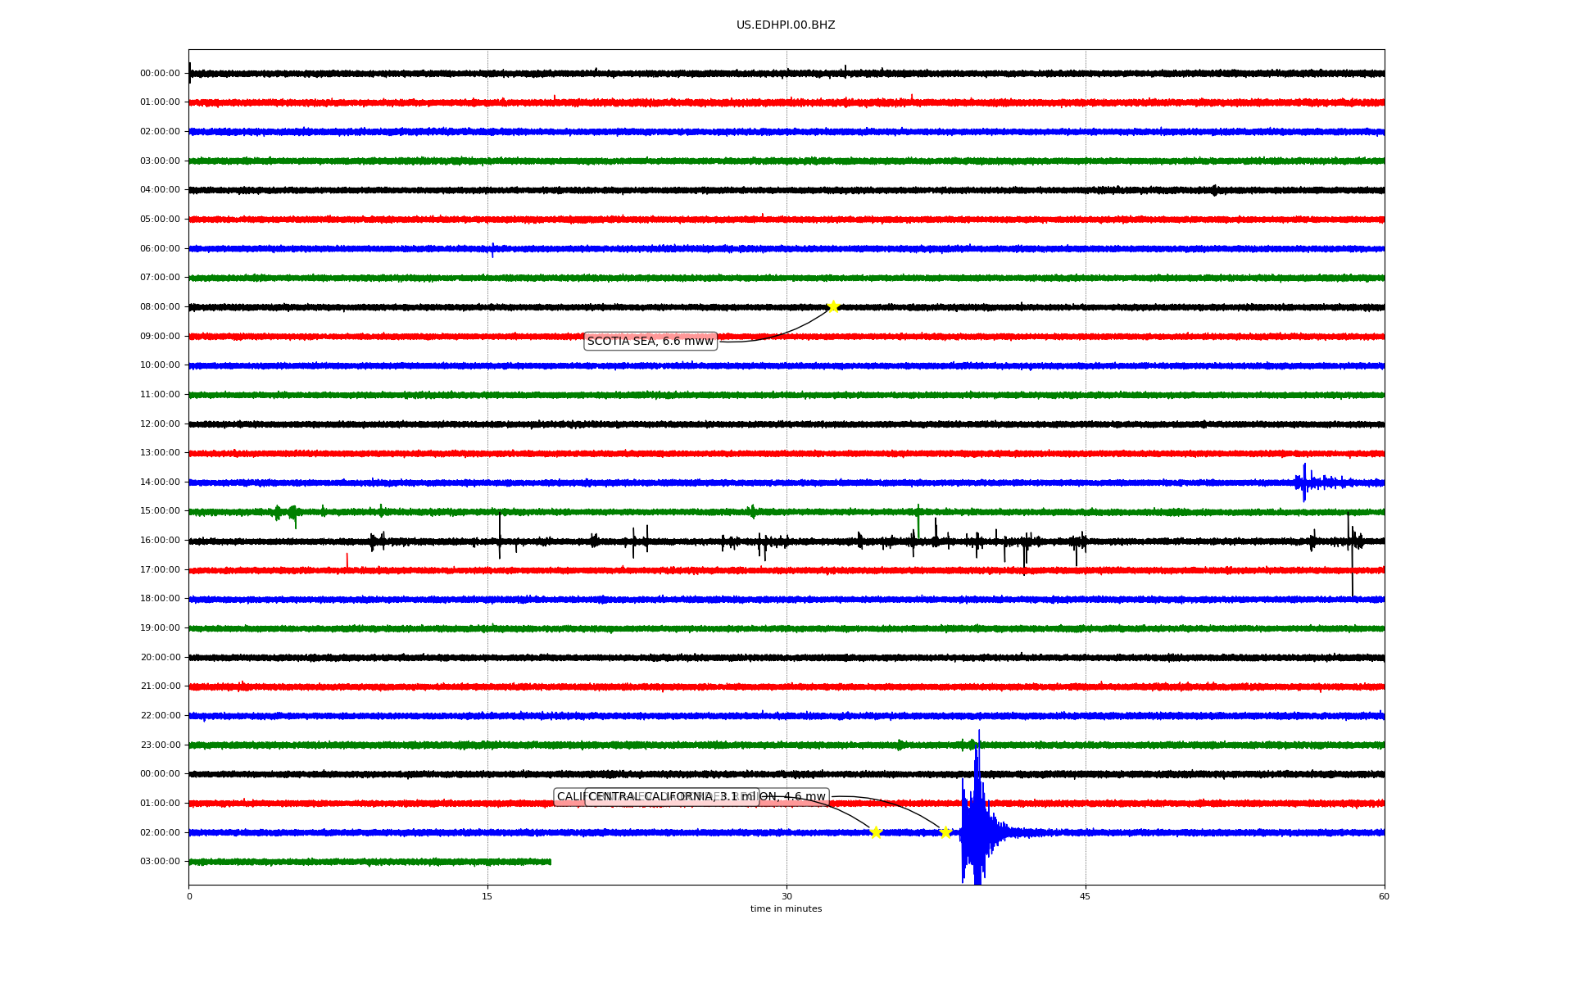Viewport: 1573px width, 983px height.
Task: Click the 'time in minutes' axis label
Action: (x=786, y=908)
